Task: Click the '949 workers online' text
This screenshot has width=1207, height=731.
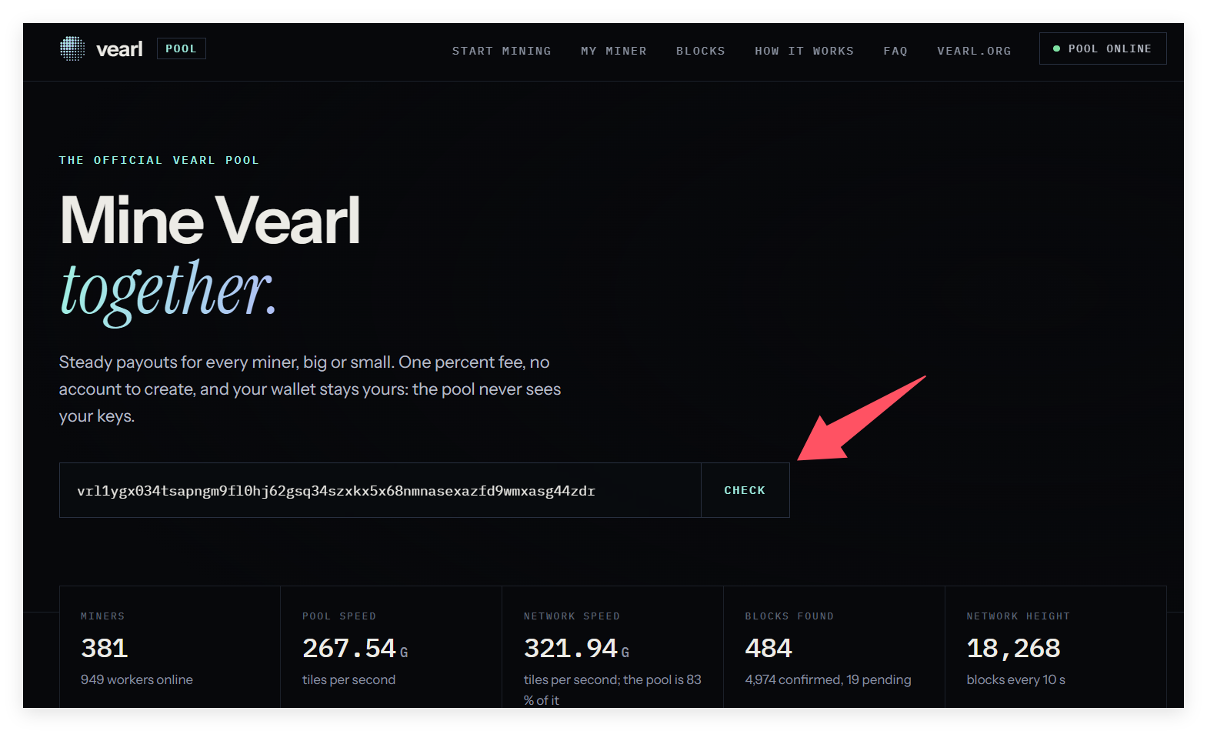Action: (137, 679)
